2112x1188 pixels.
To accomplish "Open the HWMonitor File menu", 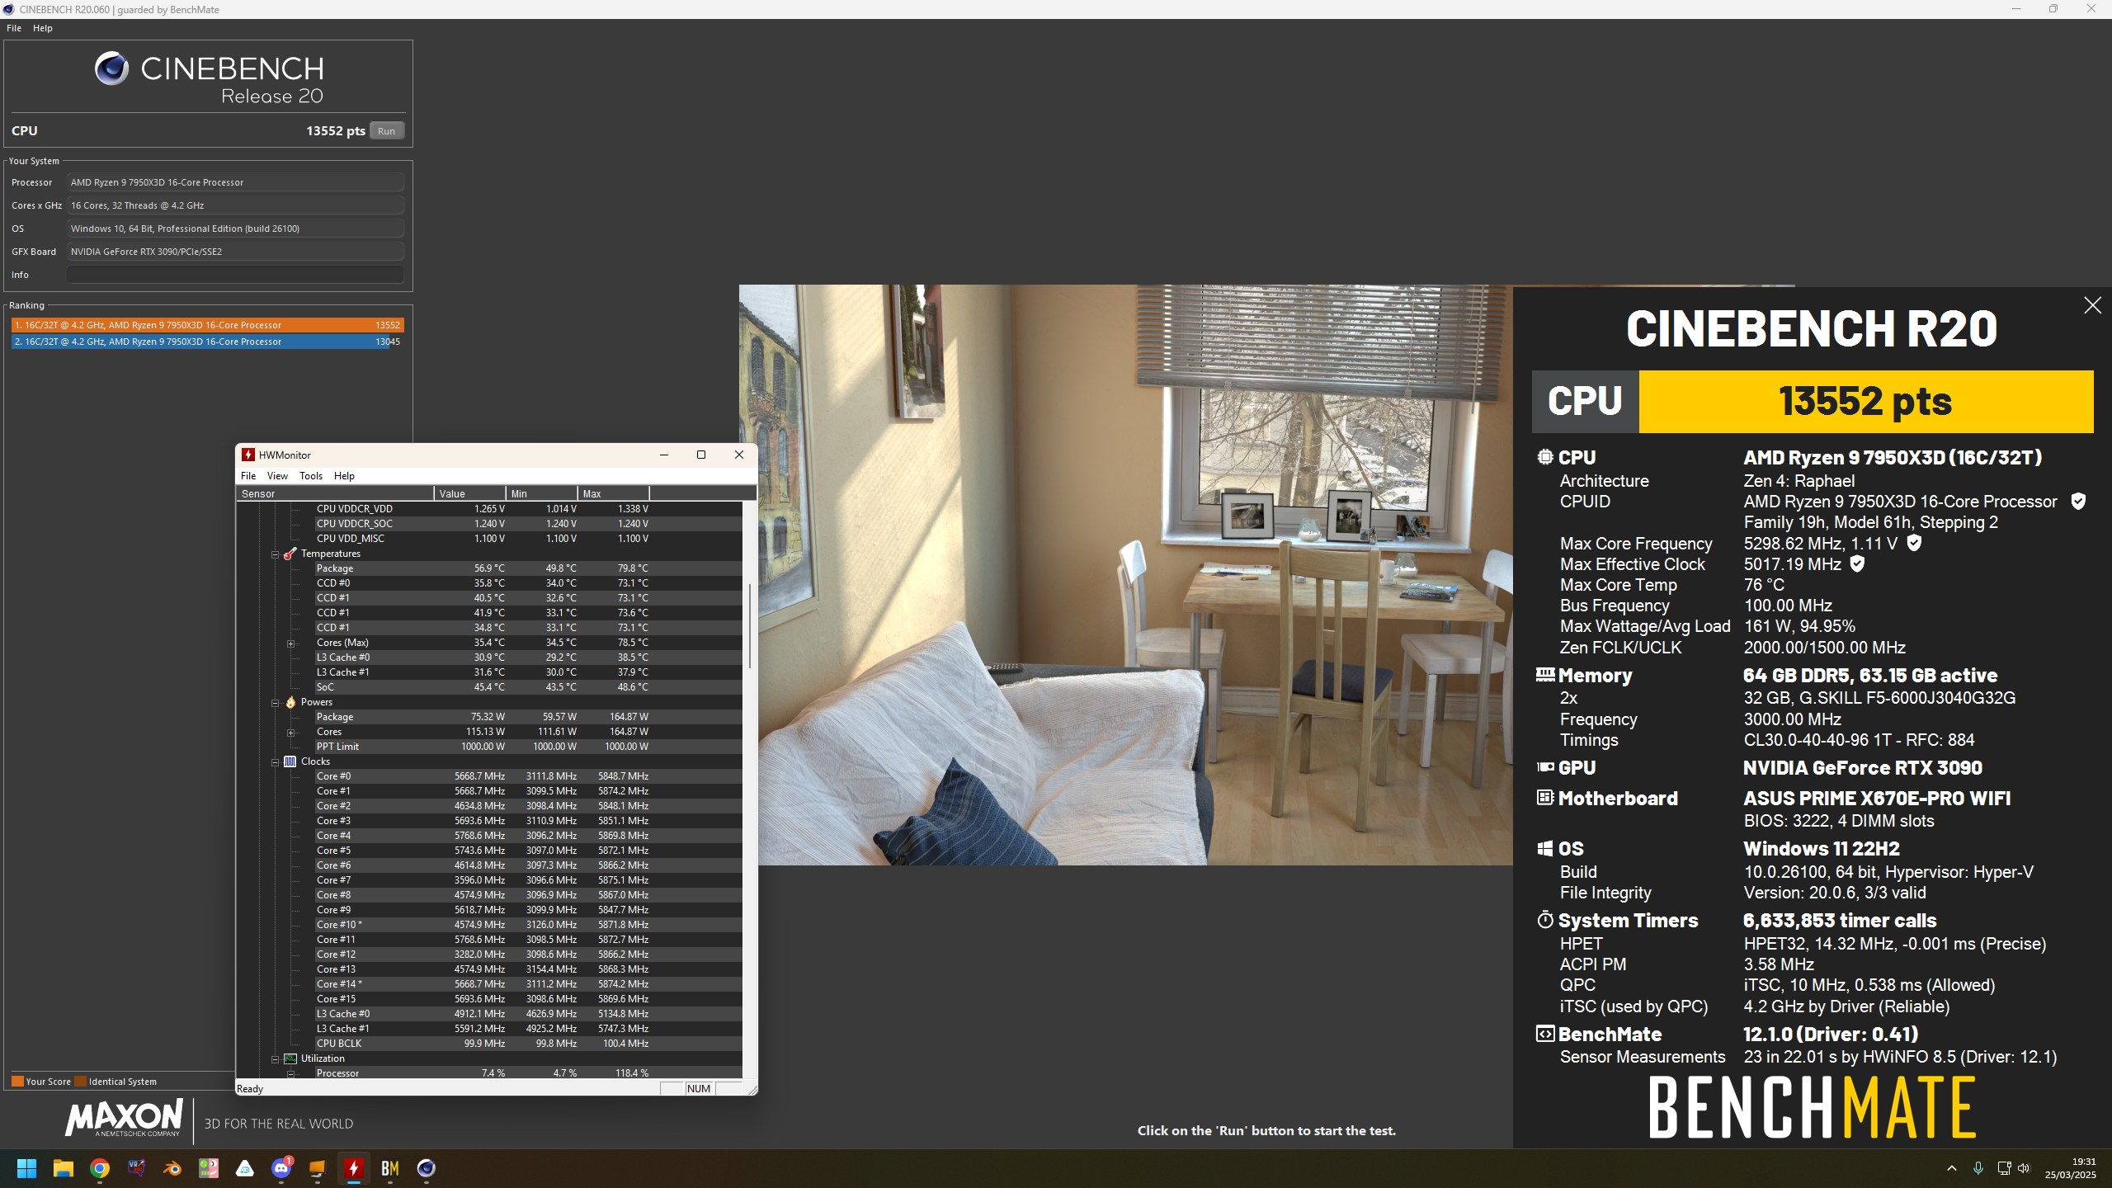I will 248,476.
